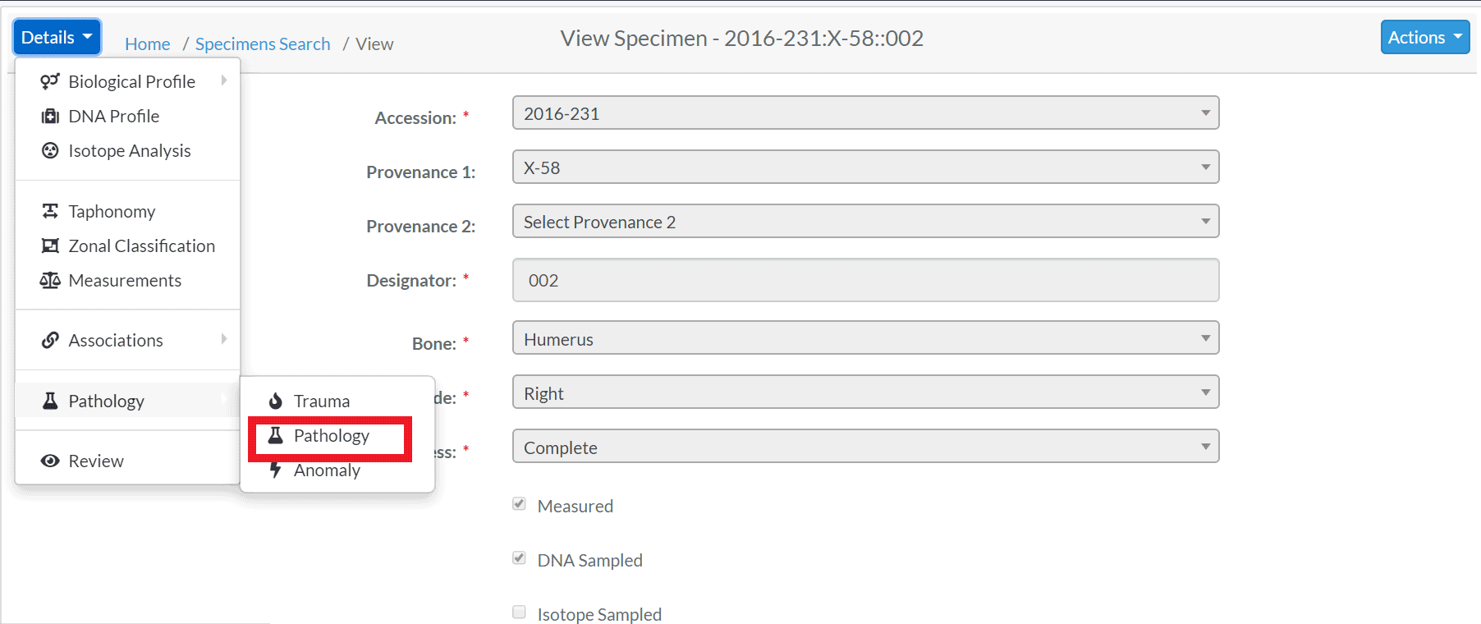Click the Designator field containing 002
The height and width of the screenshot is (624, 1481).
(x=865, y=280)
